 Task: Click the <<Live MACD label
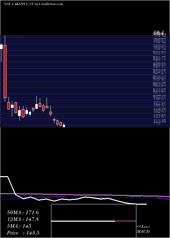tap(143, 229)
